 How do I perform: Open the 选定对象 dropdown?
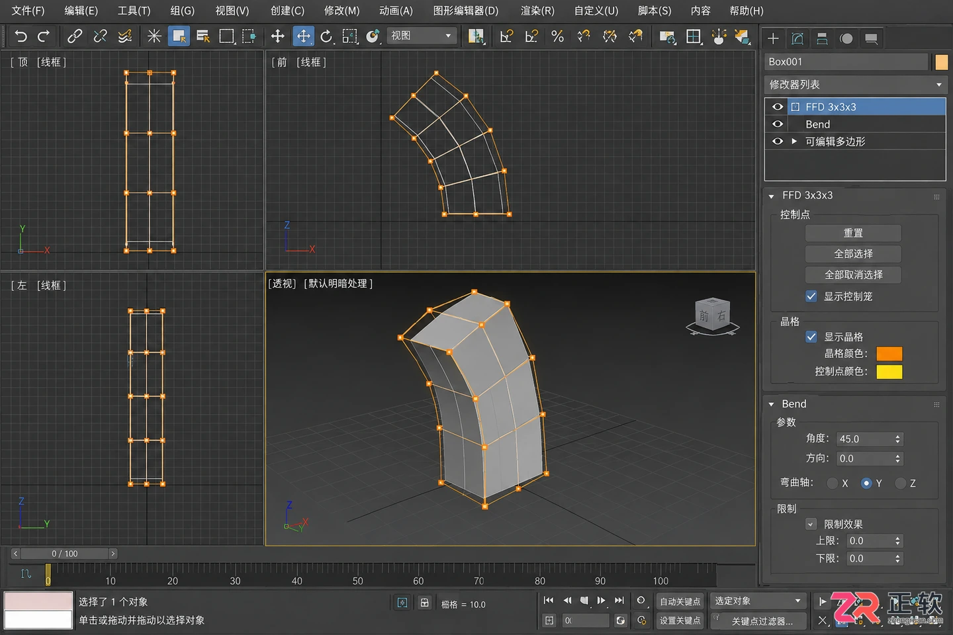point(758,601)
